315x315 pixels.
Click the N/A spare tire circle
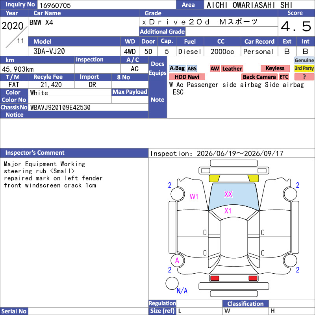pyautogui.click(x=172, y=283)
